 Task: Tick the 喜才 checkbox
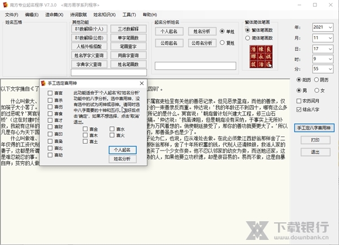click(x=50, y=120)
